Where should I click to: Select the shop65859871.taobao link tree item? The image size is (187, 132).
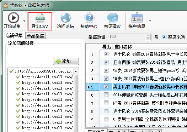click(43, 71)
